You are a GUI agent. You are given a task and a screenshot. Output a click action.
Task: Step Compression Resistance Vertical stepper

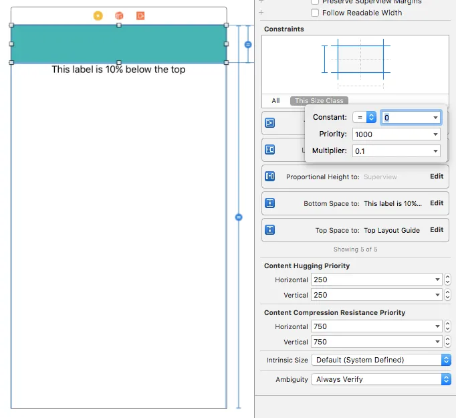(x=447, y=342)
